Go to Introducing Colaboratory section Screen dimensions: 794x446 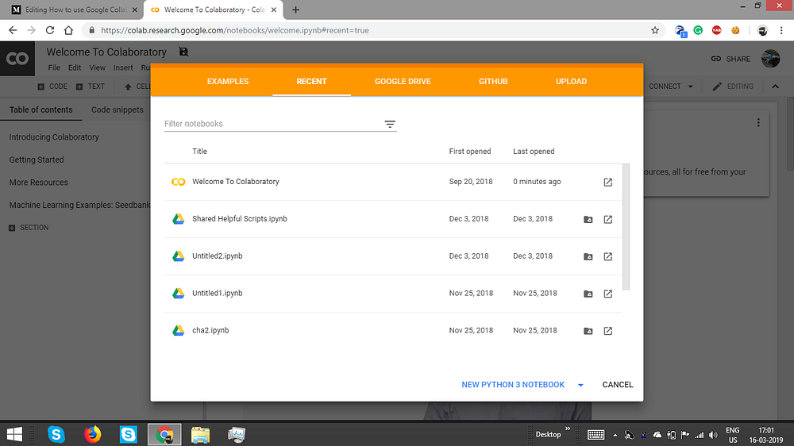54,137
